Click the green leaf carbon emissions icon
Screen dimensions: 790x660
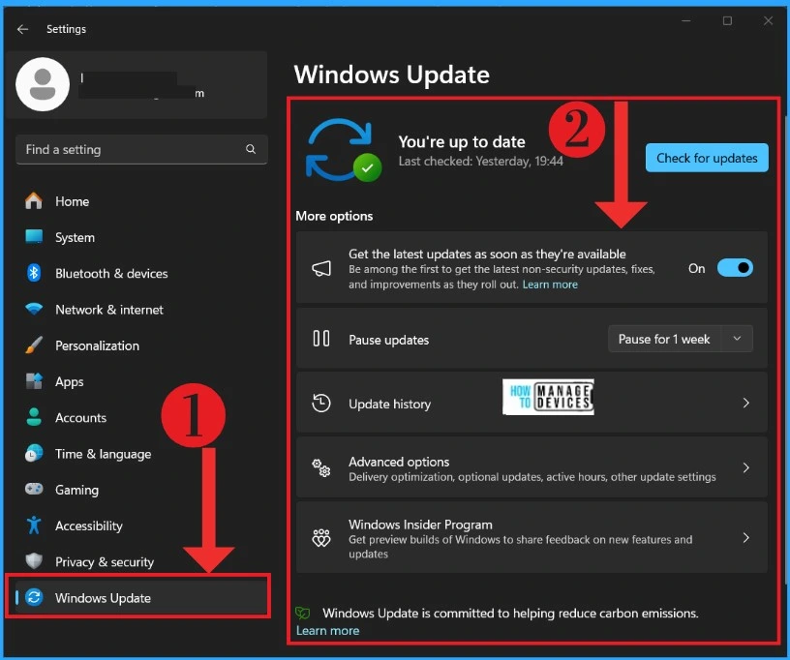303,613
